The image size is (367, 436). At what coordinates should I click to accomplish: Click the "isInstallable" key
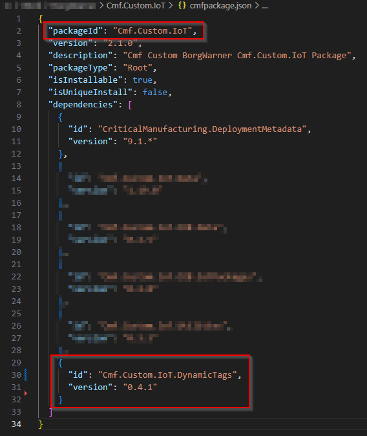85,80
